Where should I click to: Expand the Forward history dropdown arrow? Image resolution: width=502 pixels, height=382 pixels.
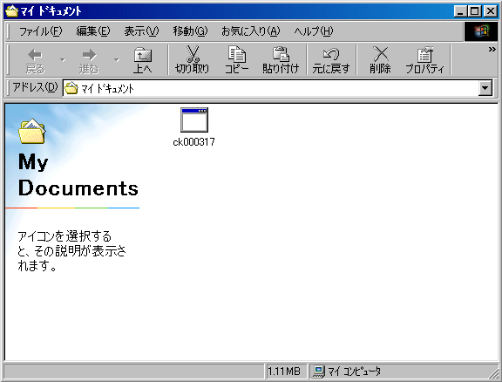pyautogui.click(x=117, y=60)
